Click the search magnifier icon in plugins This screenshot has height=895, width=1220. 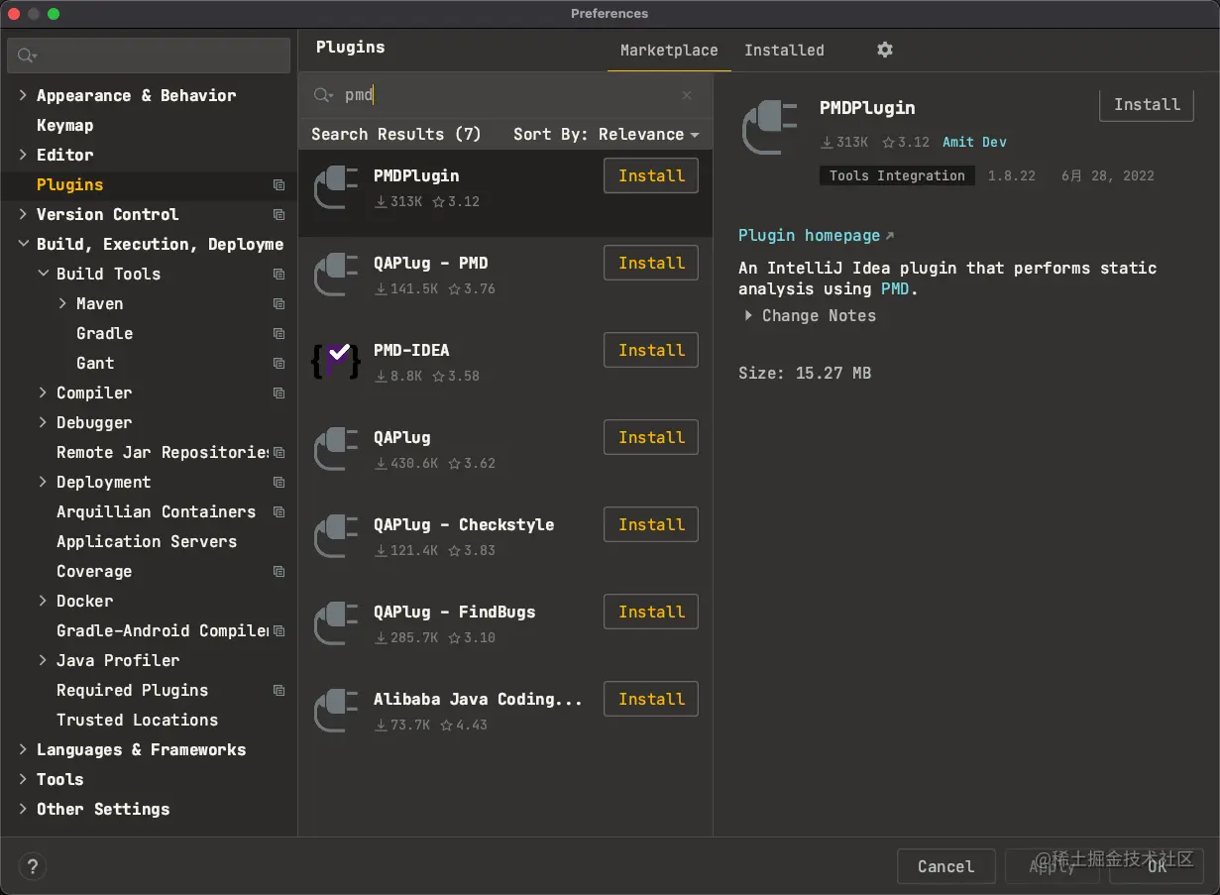point(323,95)
